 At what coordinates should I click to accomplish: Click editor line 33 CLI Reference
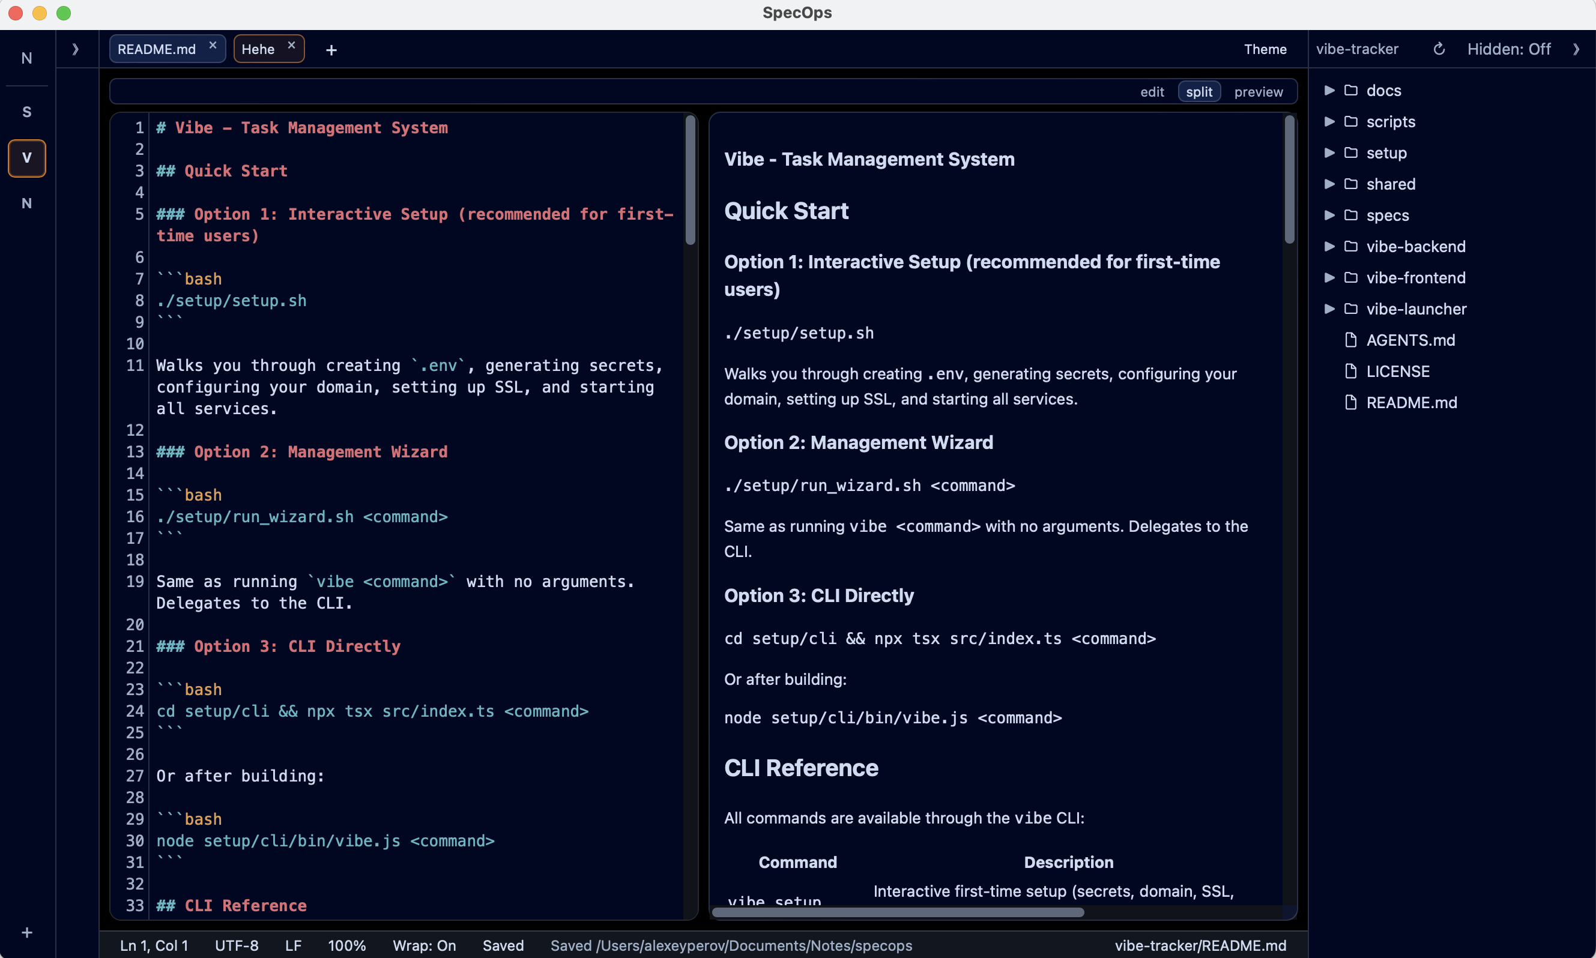(x=231, y=905)
